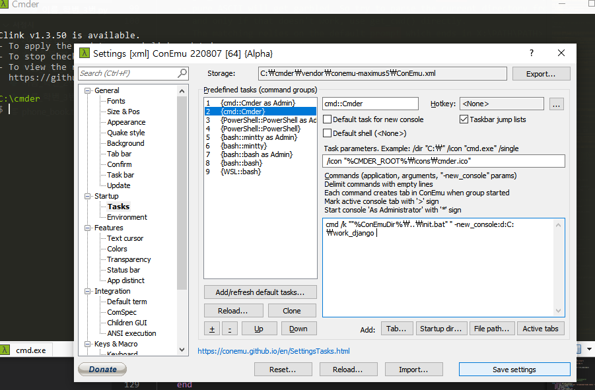Click Save settings button
Viewport: 595px width, 390px height.
[x=514, y=370]
